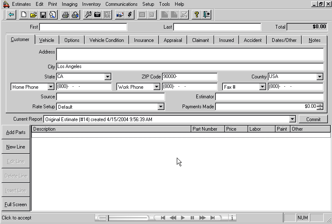The image size is (332, 224).
Task: Open an estimate using the folder icon
Action: coord(34,15)
